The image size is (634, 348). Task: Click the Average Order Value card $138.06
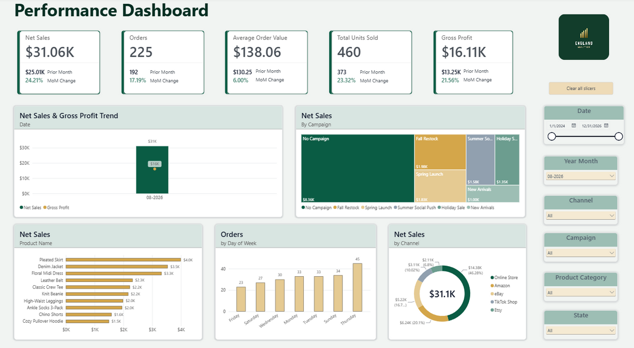tap(267, 62)
